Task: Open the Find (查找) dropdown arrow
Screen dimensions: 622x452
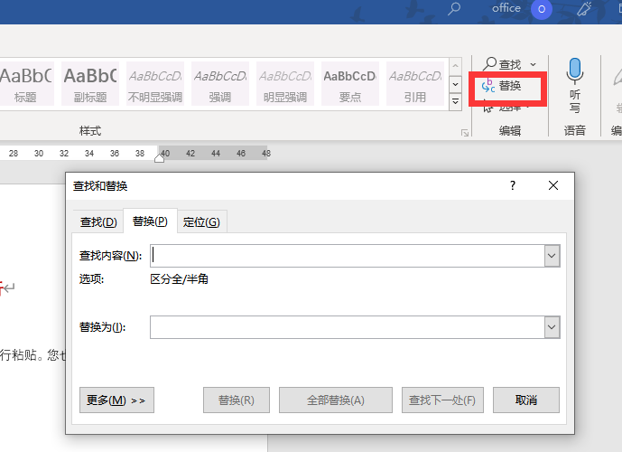Action: coord(534,64)
